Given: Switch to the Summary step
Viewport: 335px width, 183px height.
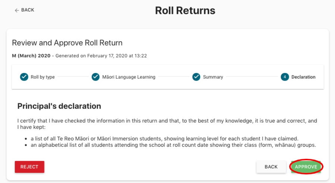Looking at the screenshot, I should [x=213, y=77].
